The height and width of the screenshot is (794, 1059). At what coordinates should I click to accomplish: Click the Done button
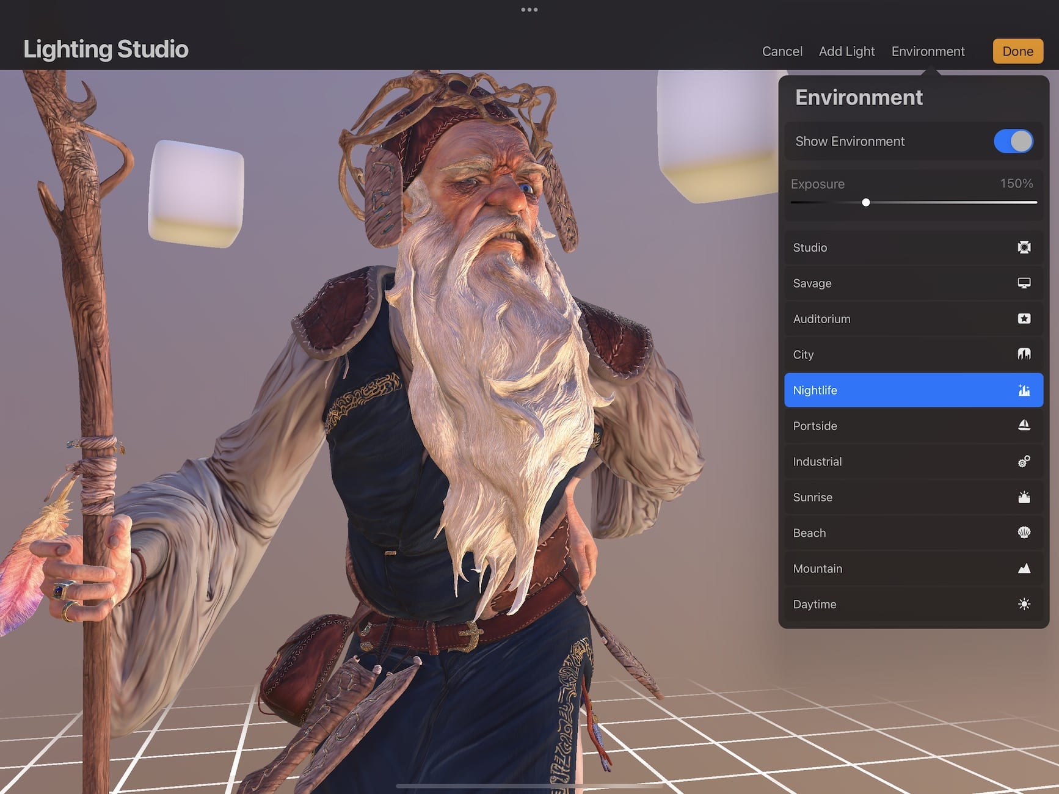tap(1017, 51)
